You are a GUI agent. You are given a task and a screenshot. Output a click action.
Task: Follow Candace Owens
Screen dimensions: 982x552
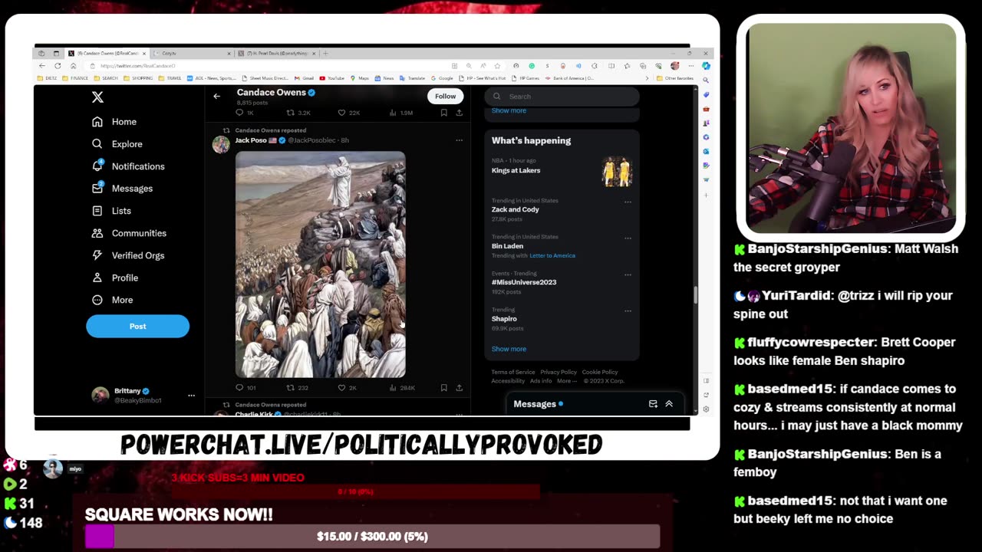click(x=445, y=96)
